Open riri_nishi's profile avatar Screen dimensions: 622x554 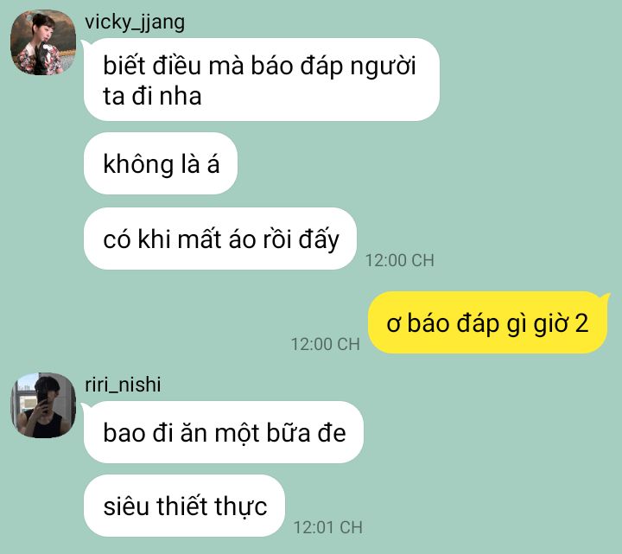(43, 405)
